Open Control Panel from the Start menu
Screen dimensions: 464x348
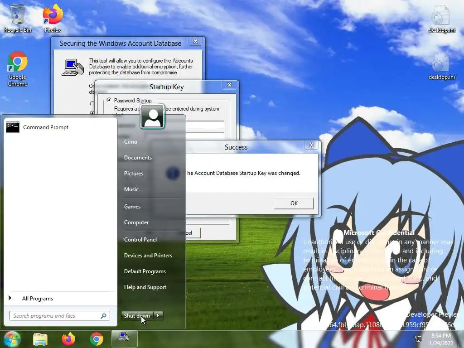tap(140, 239)
